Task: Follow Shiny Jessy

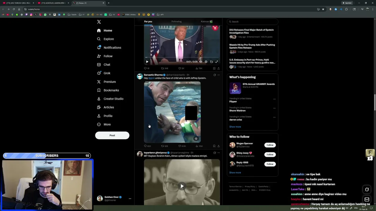Action: point(270,154)
